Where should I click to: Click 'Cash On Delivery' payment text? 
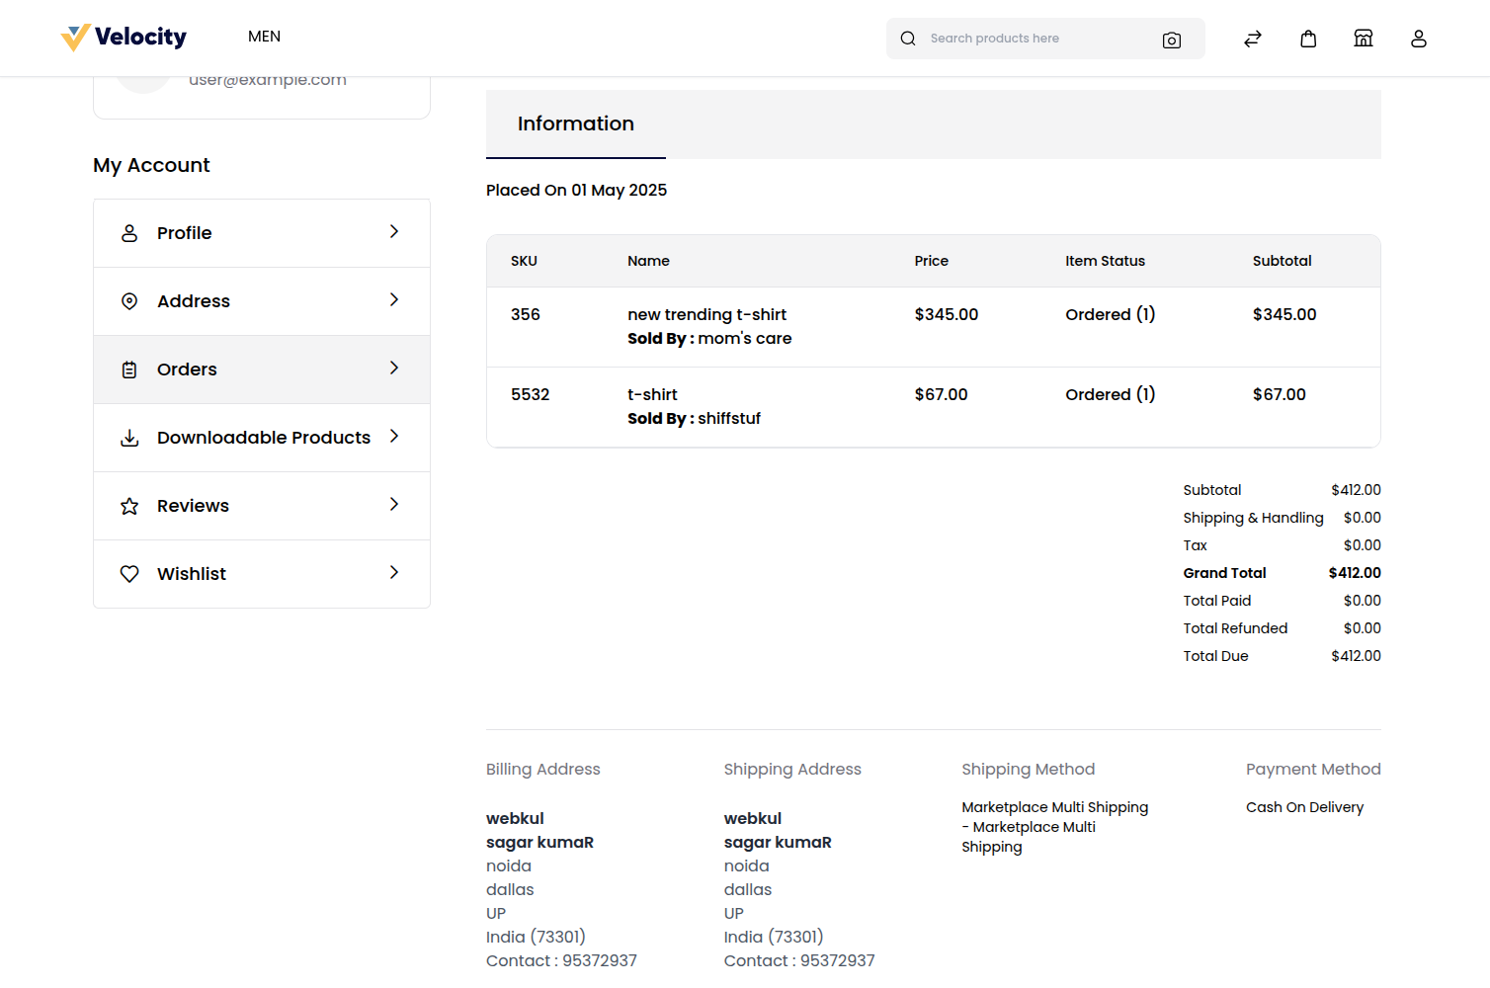tap(1304, 807)
